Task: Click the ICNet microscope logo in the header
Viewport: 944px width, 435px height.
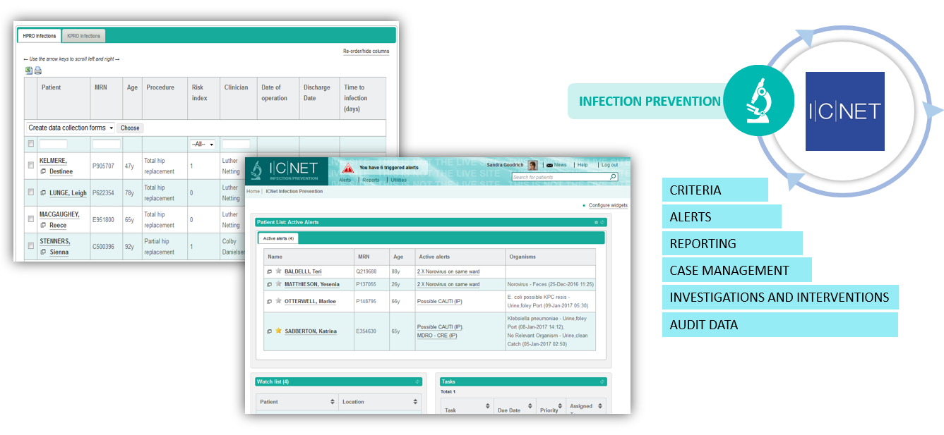Action: coord(257,171)
